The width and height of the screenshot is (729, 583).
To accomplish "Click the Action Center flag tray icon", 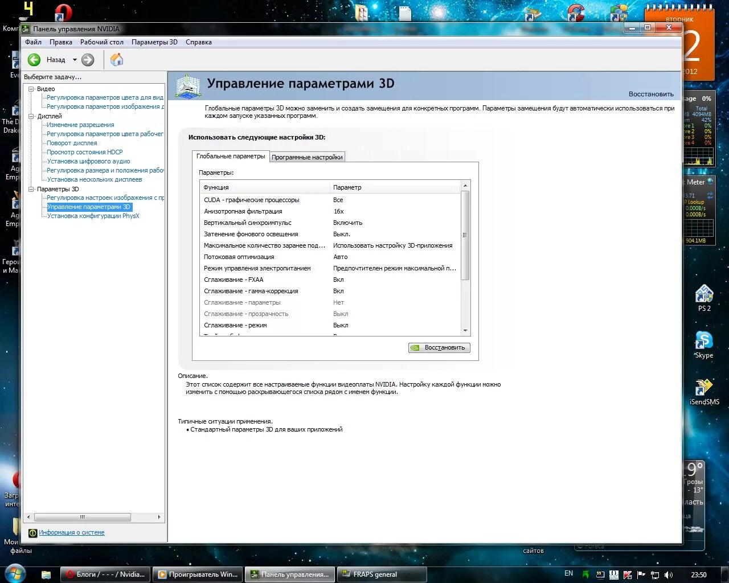I will pyautogui.click(x=641, y=574).
